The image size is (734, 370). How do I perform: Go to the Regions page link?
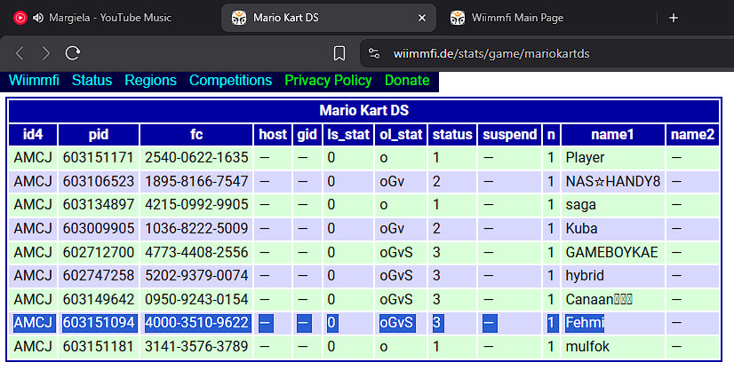coord(151,81)
